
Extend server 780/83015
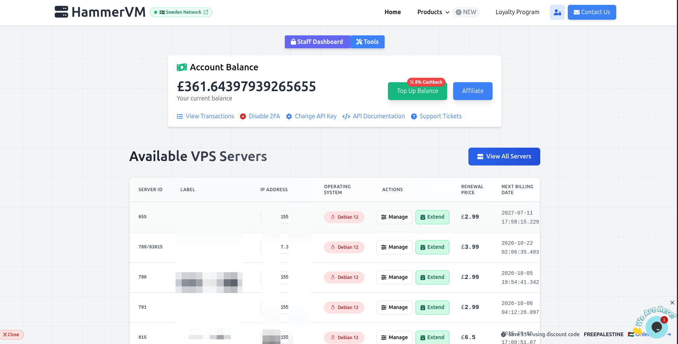(432, 247)
